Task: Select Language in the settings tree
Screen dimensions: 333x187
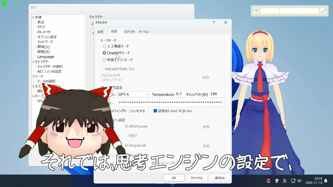Action: pos(46,56)
